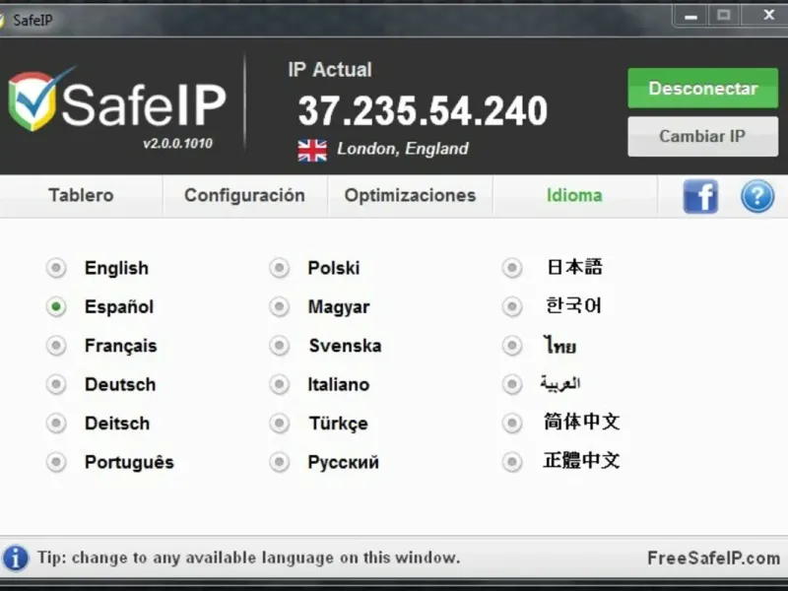Switch language to Русский
The height and width of the screenshot is (591, 788).
click(x=280, y=462)
